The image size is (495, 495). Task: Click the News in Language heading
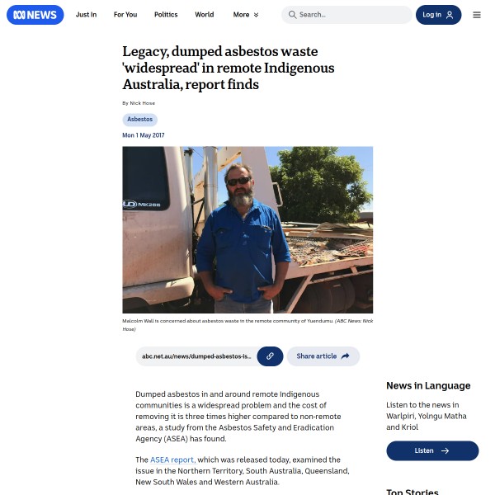click(x=428, y=385)
